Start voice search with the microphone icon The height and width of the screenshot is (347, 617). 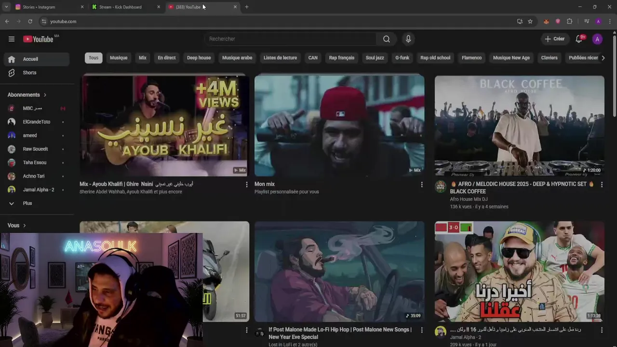click(408, 39)
